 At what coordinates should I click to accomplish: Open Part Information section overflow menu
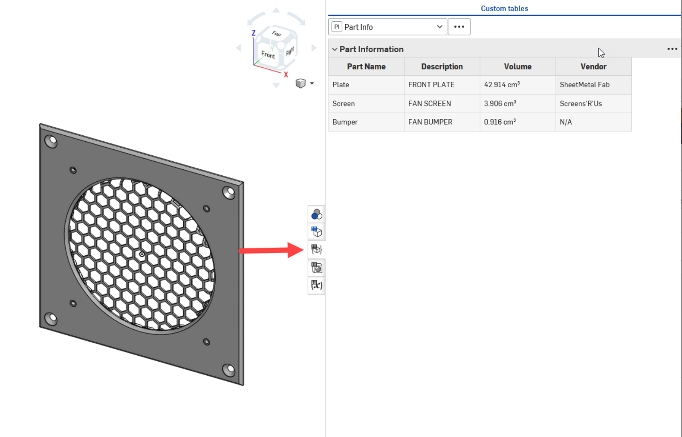click(672, 49)
